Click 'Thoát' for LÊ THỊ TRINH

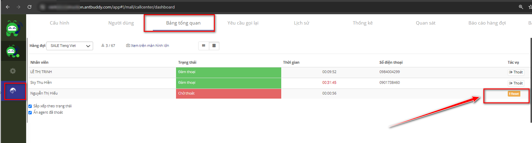point(516,72)
